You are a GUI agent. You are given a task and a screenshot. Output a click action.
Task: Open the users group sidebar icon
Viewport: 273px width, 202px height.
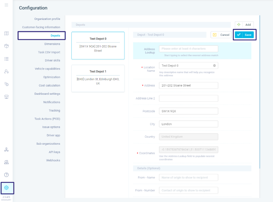[x=7, y=162]
